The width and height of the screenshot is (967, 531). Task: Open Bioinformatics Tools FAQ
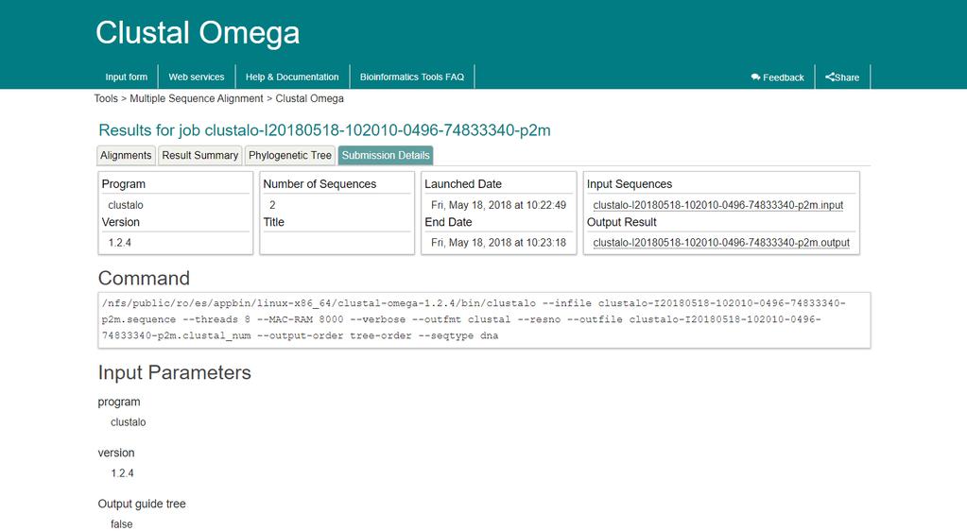412,77
